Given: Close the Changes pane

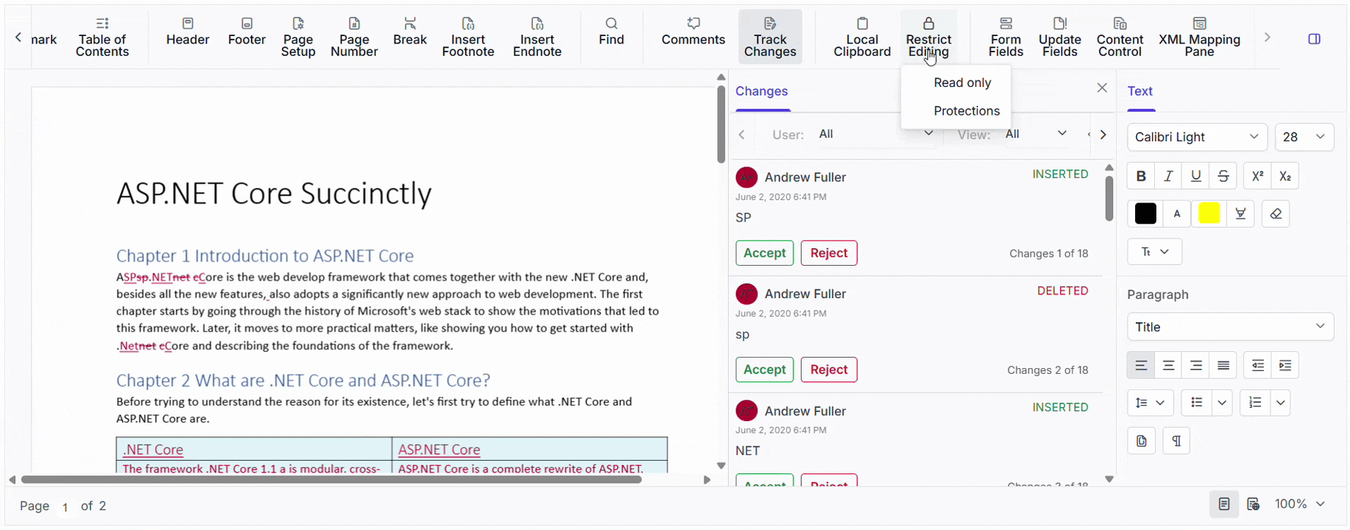Looking at the screenshot, I should coord(1102,88).
